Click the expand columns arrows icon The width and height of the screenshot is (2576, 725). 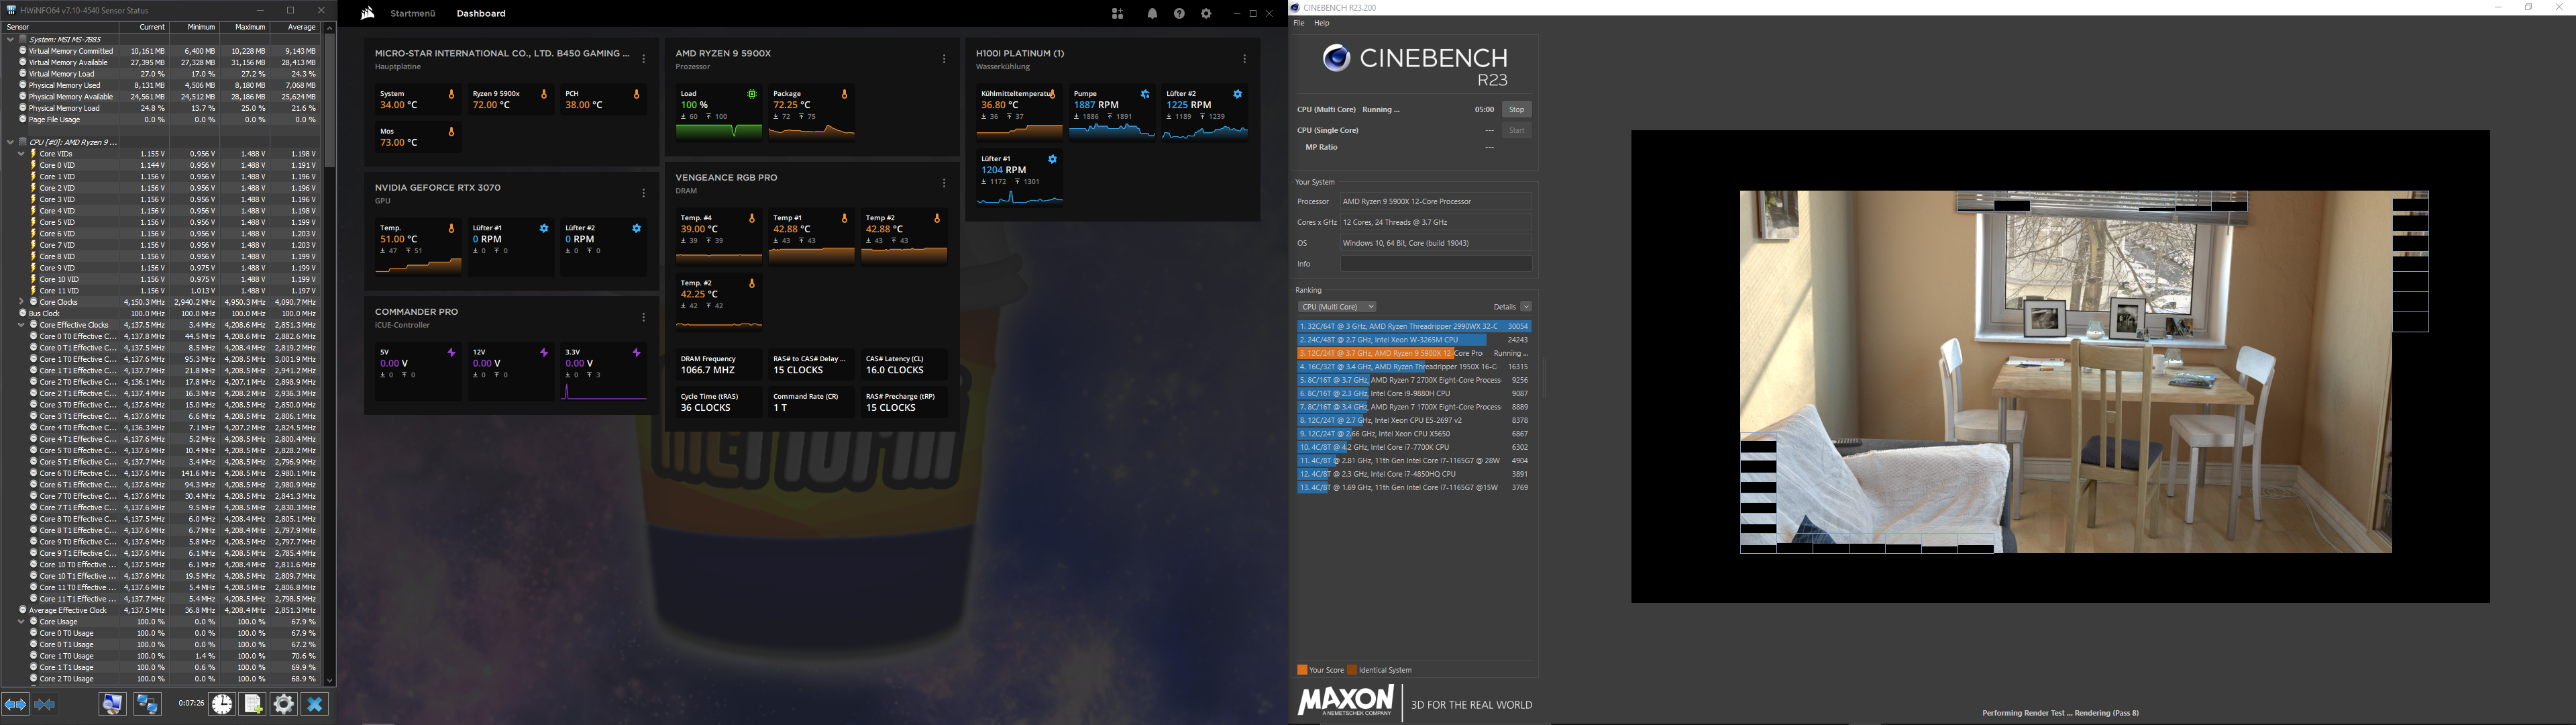15,704
